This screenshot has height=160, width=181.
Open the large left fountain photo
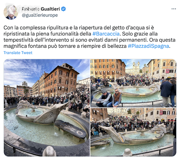click(47, 108)
